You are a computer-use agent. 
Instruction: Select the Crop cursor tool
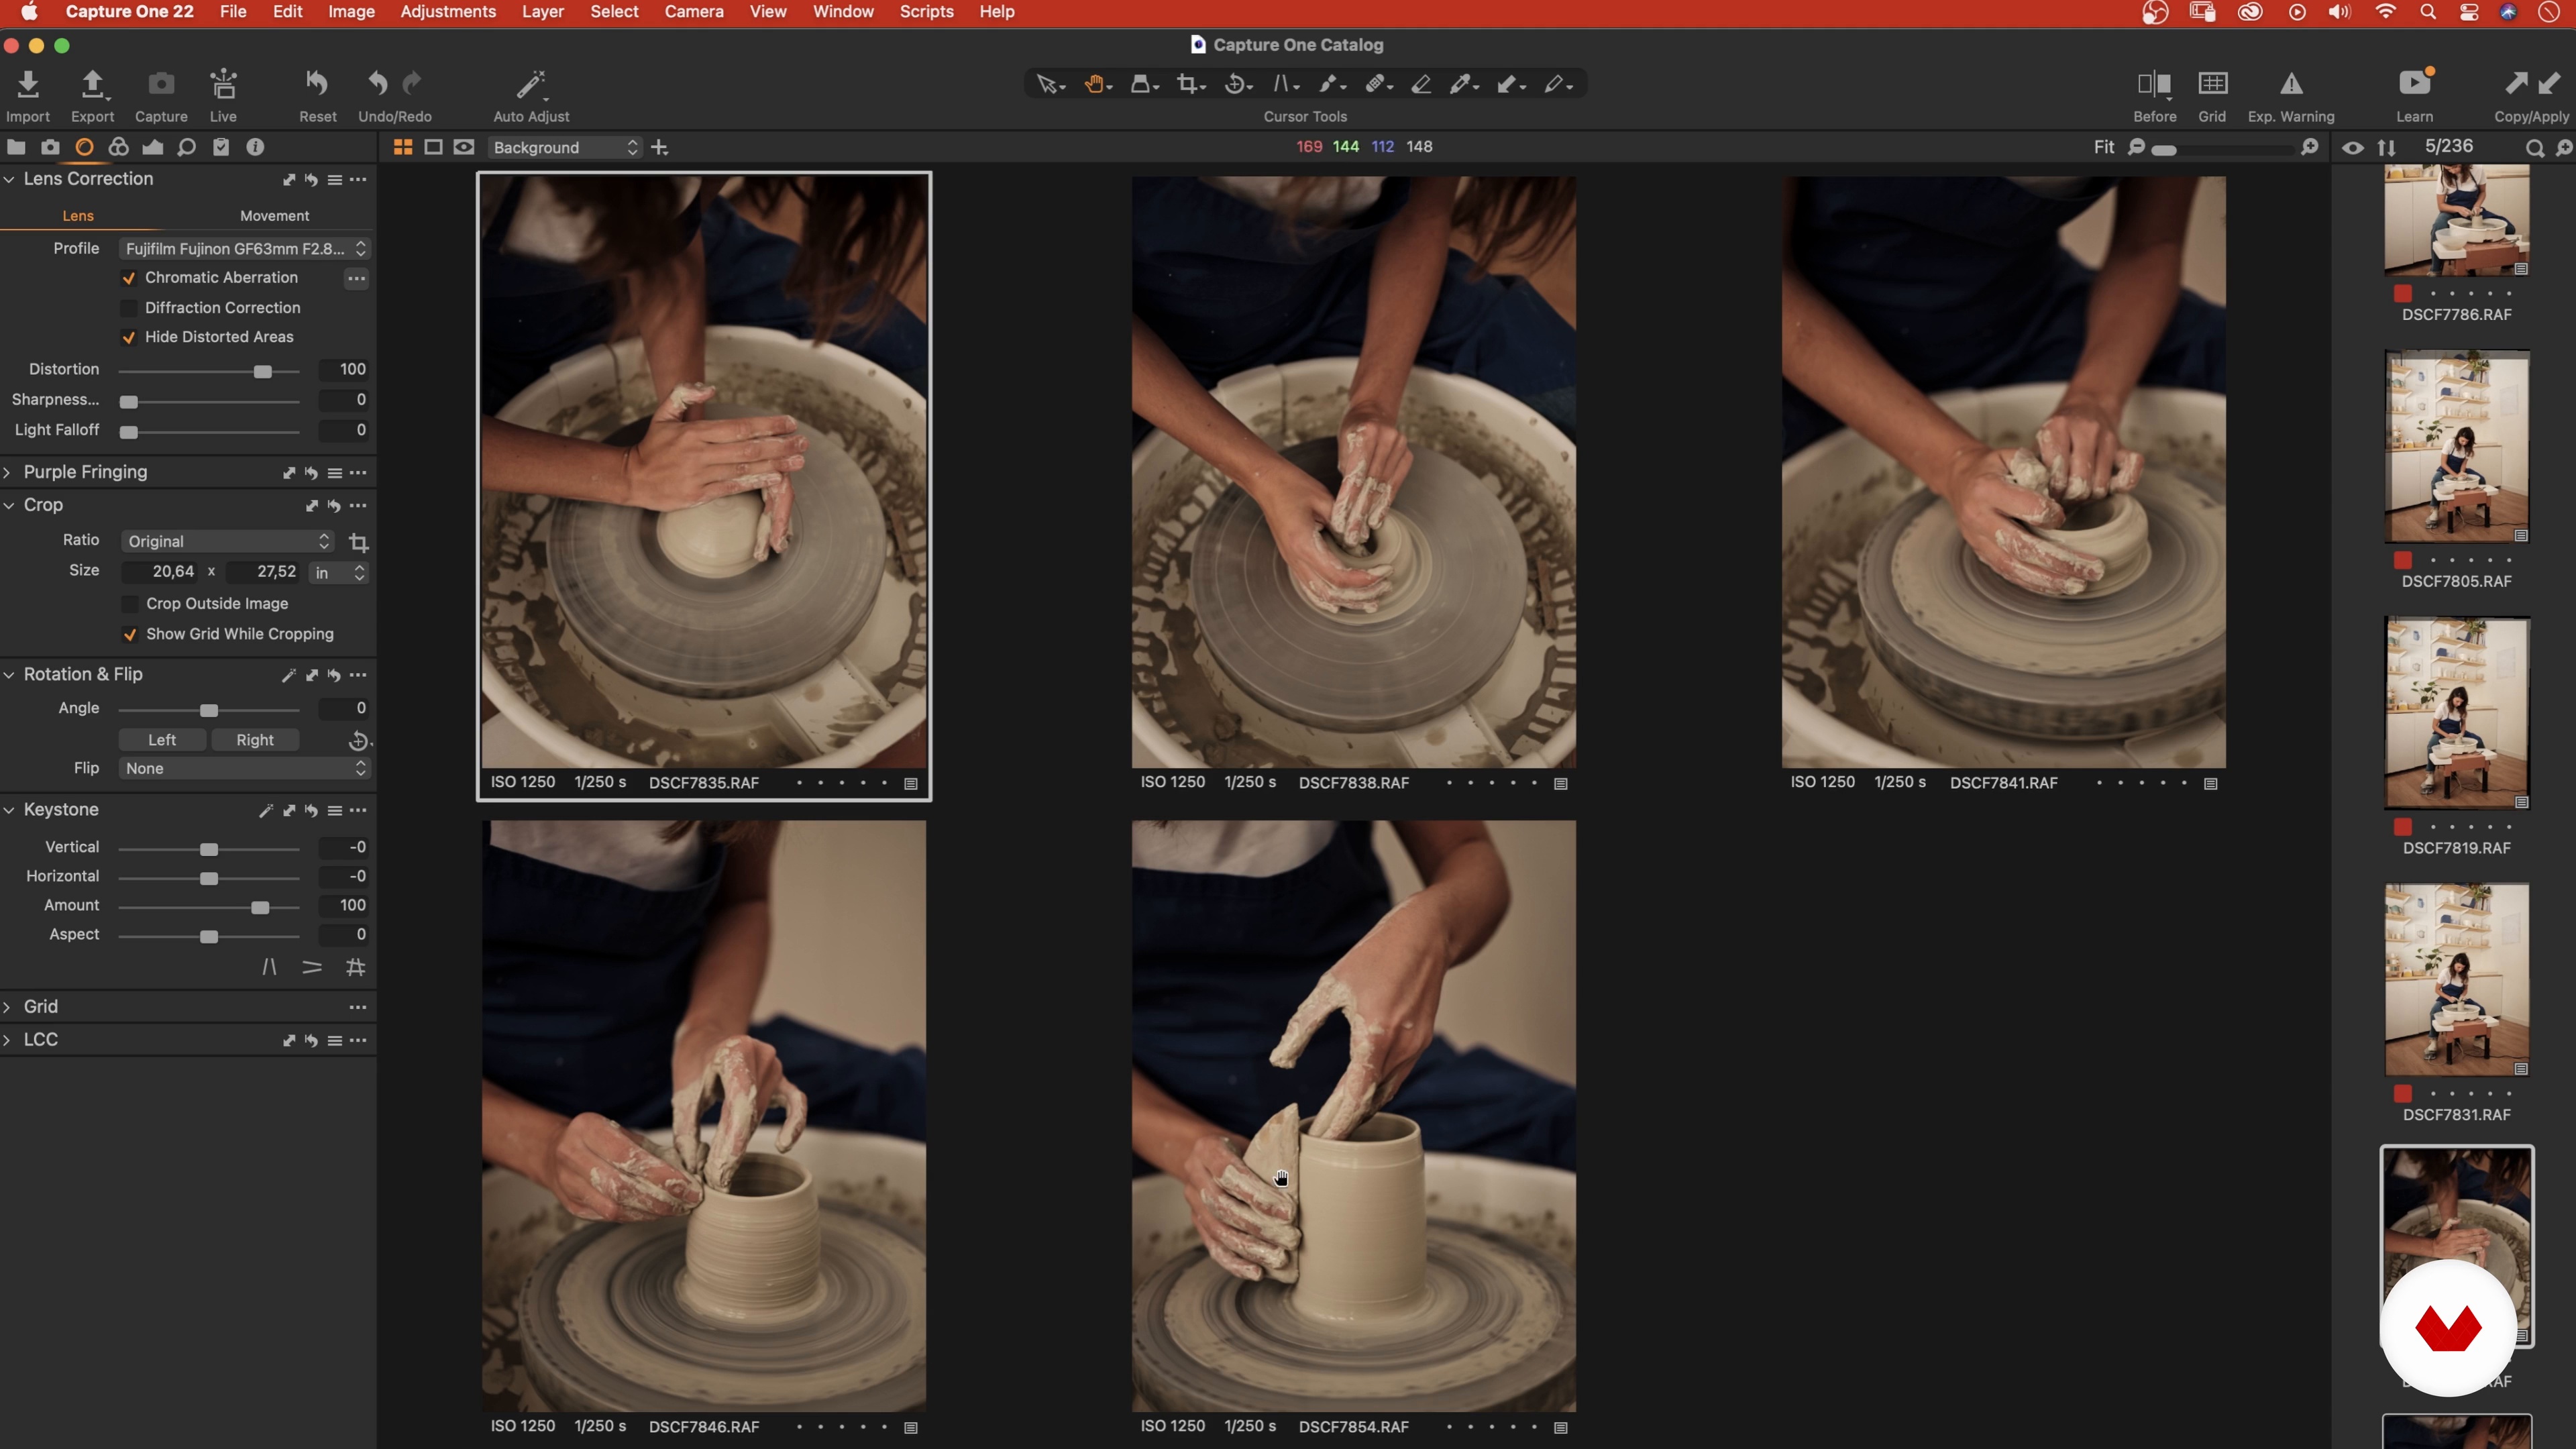click(1190, 85)
